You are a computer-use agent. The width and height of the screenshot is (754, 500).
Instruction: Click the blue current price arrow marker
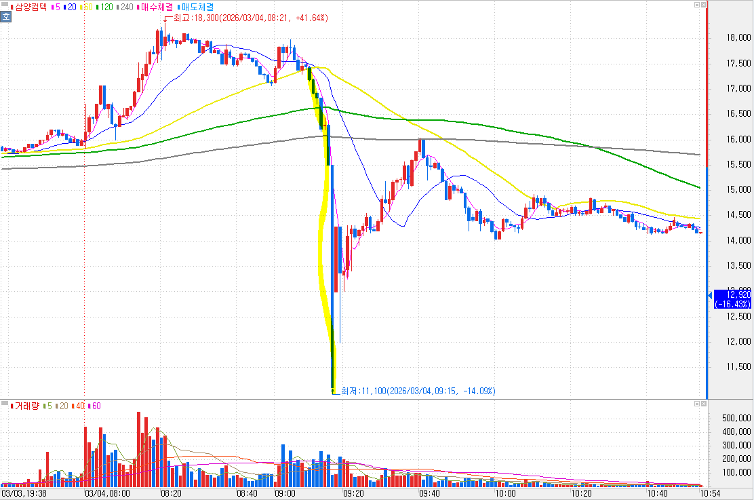(x=711, y=296)
